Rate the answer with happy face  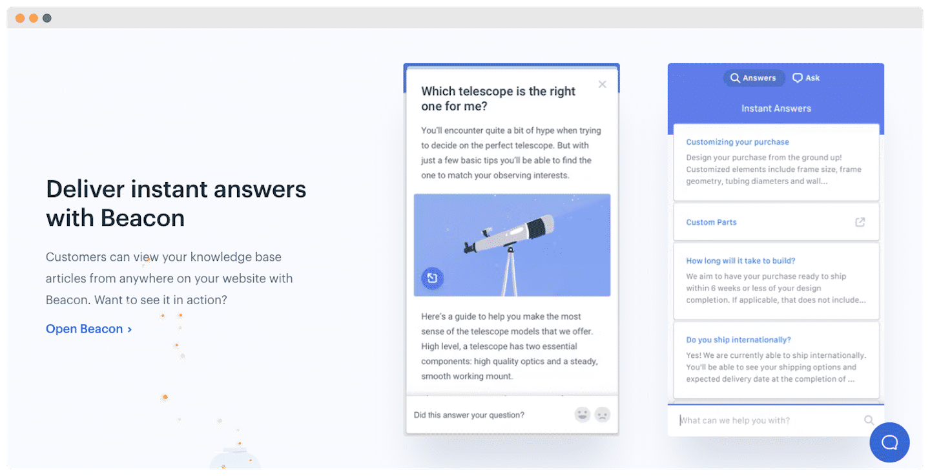point(583,415)
